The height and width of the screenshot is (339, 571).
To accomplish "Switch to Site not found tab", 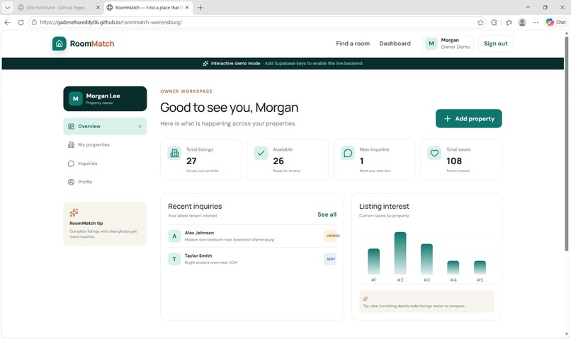I will point(58,7).
